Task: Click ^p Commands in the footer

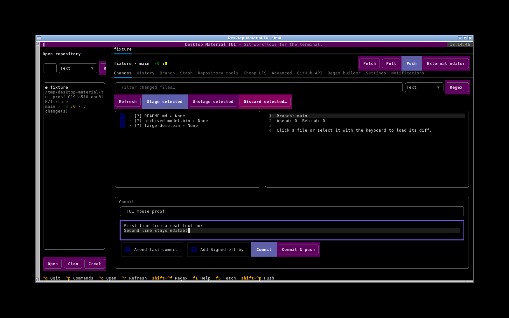Action: [80, 278]
